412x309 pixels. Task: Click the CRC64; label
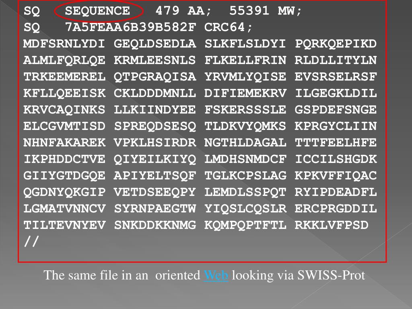pos(229,27)
